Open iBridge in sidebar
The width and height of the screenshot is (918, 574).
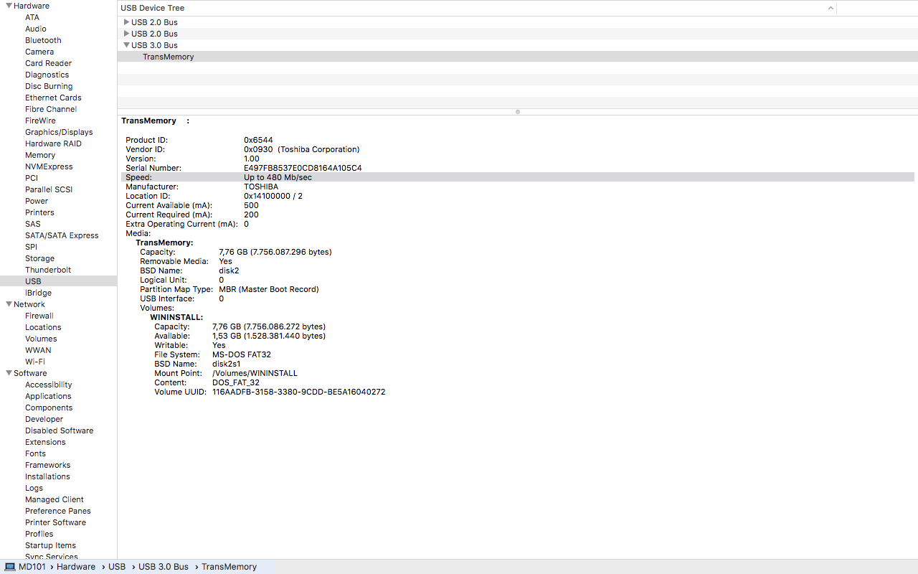point(38,293)
